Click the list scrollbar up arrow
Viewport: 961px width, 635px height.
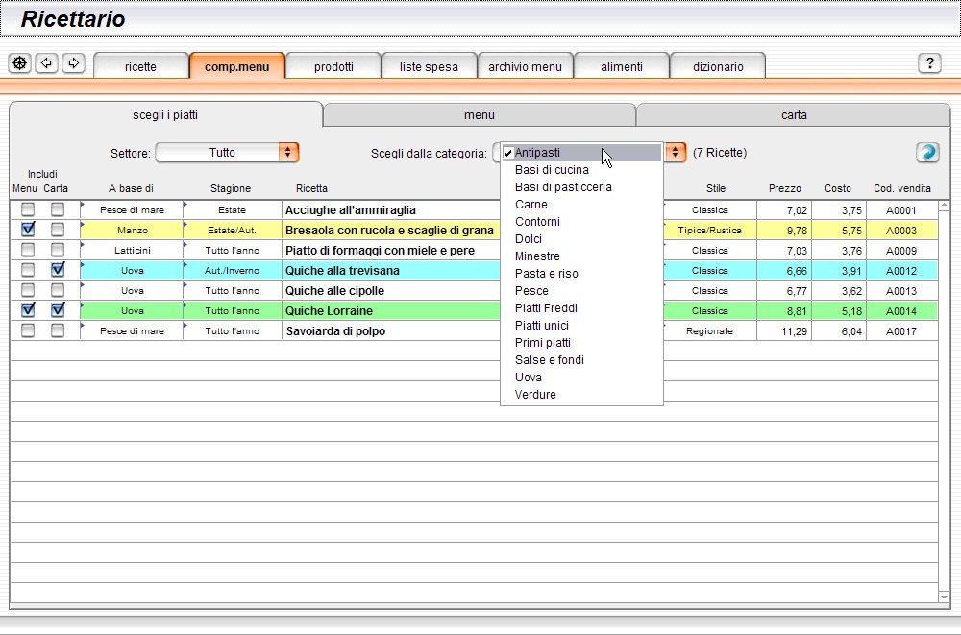pos(944,206)
